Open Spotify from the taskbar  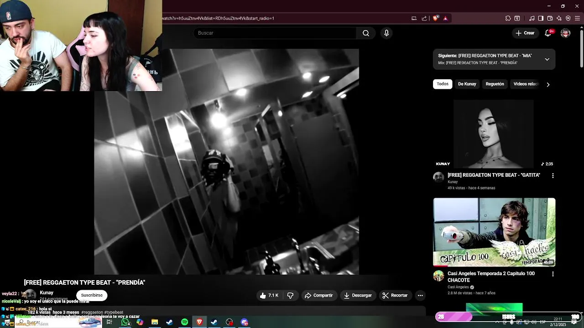tap(184, 322)
